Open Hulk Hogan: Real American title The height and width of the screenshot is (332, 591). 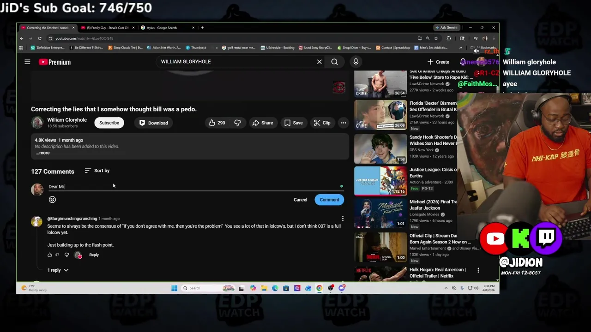point(438,273)
